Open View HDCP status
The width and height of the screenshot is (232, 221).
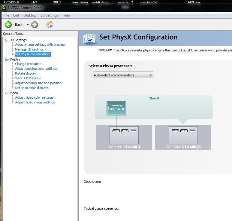point(28,78)
